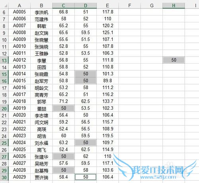Screen dimensions: 199x183
Task: Click cell 125.1 in column E
Action: [107, 33]
